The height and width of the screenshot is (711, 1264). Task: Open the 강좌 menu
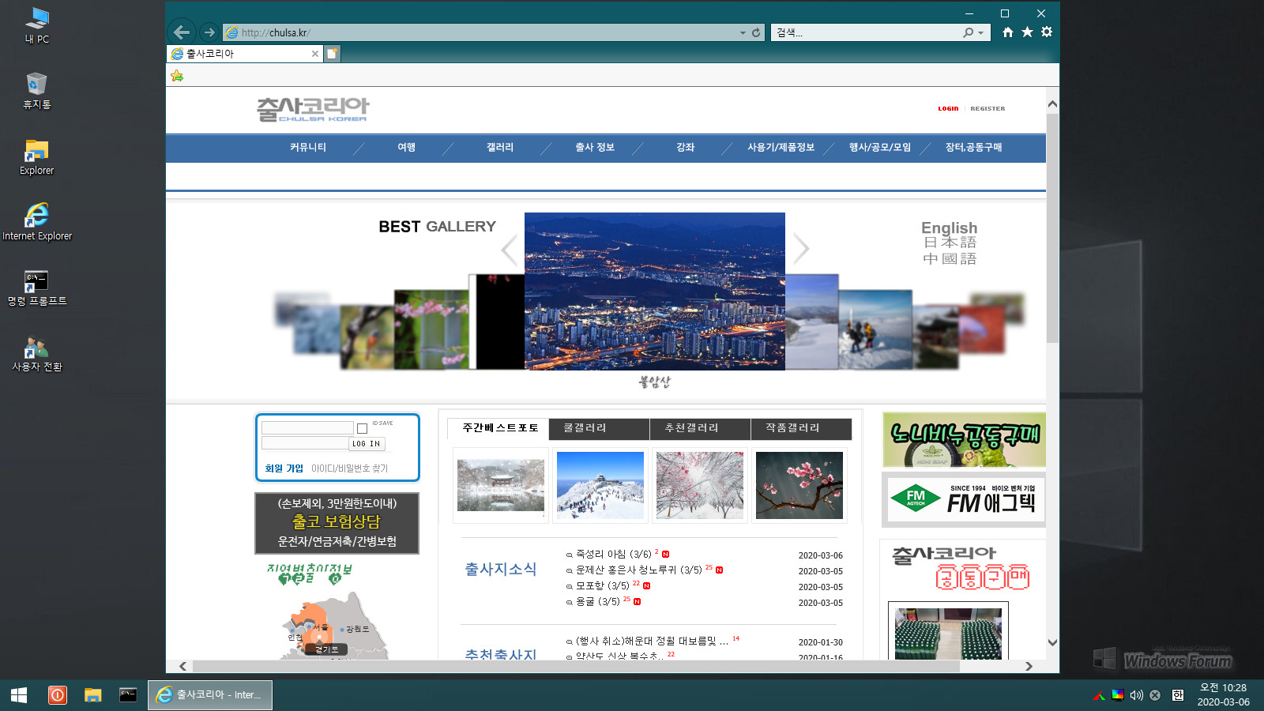[685, 148]
